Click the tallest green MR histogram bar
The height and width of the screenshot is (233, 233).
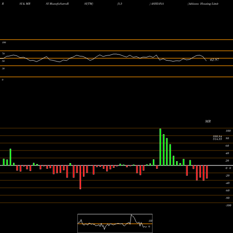point(160,147)
